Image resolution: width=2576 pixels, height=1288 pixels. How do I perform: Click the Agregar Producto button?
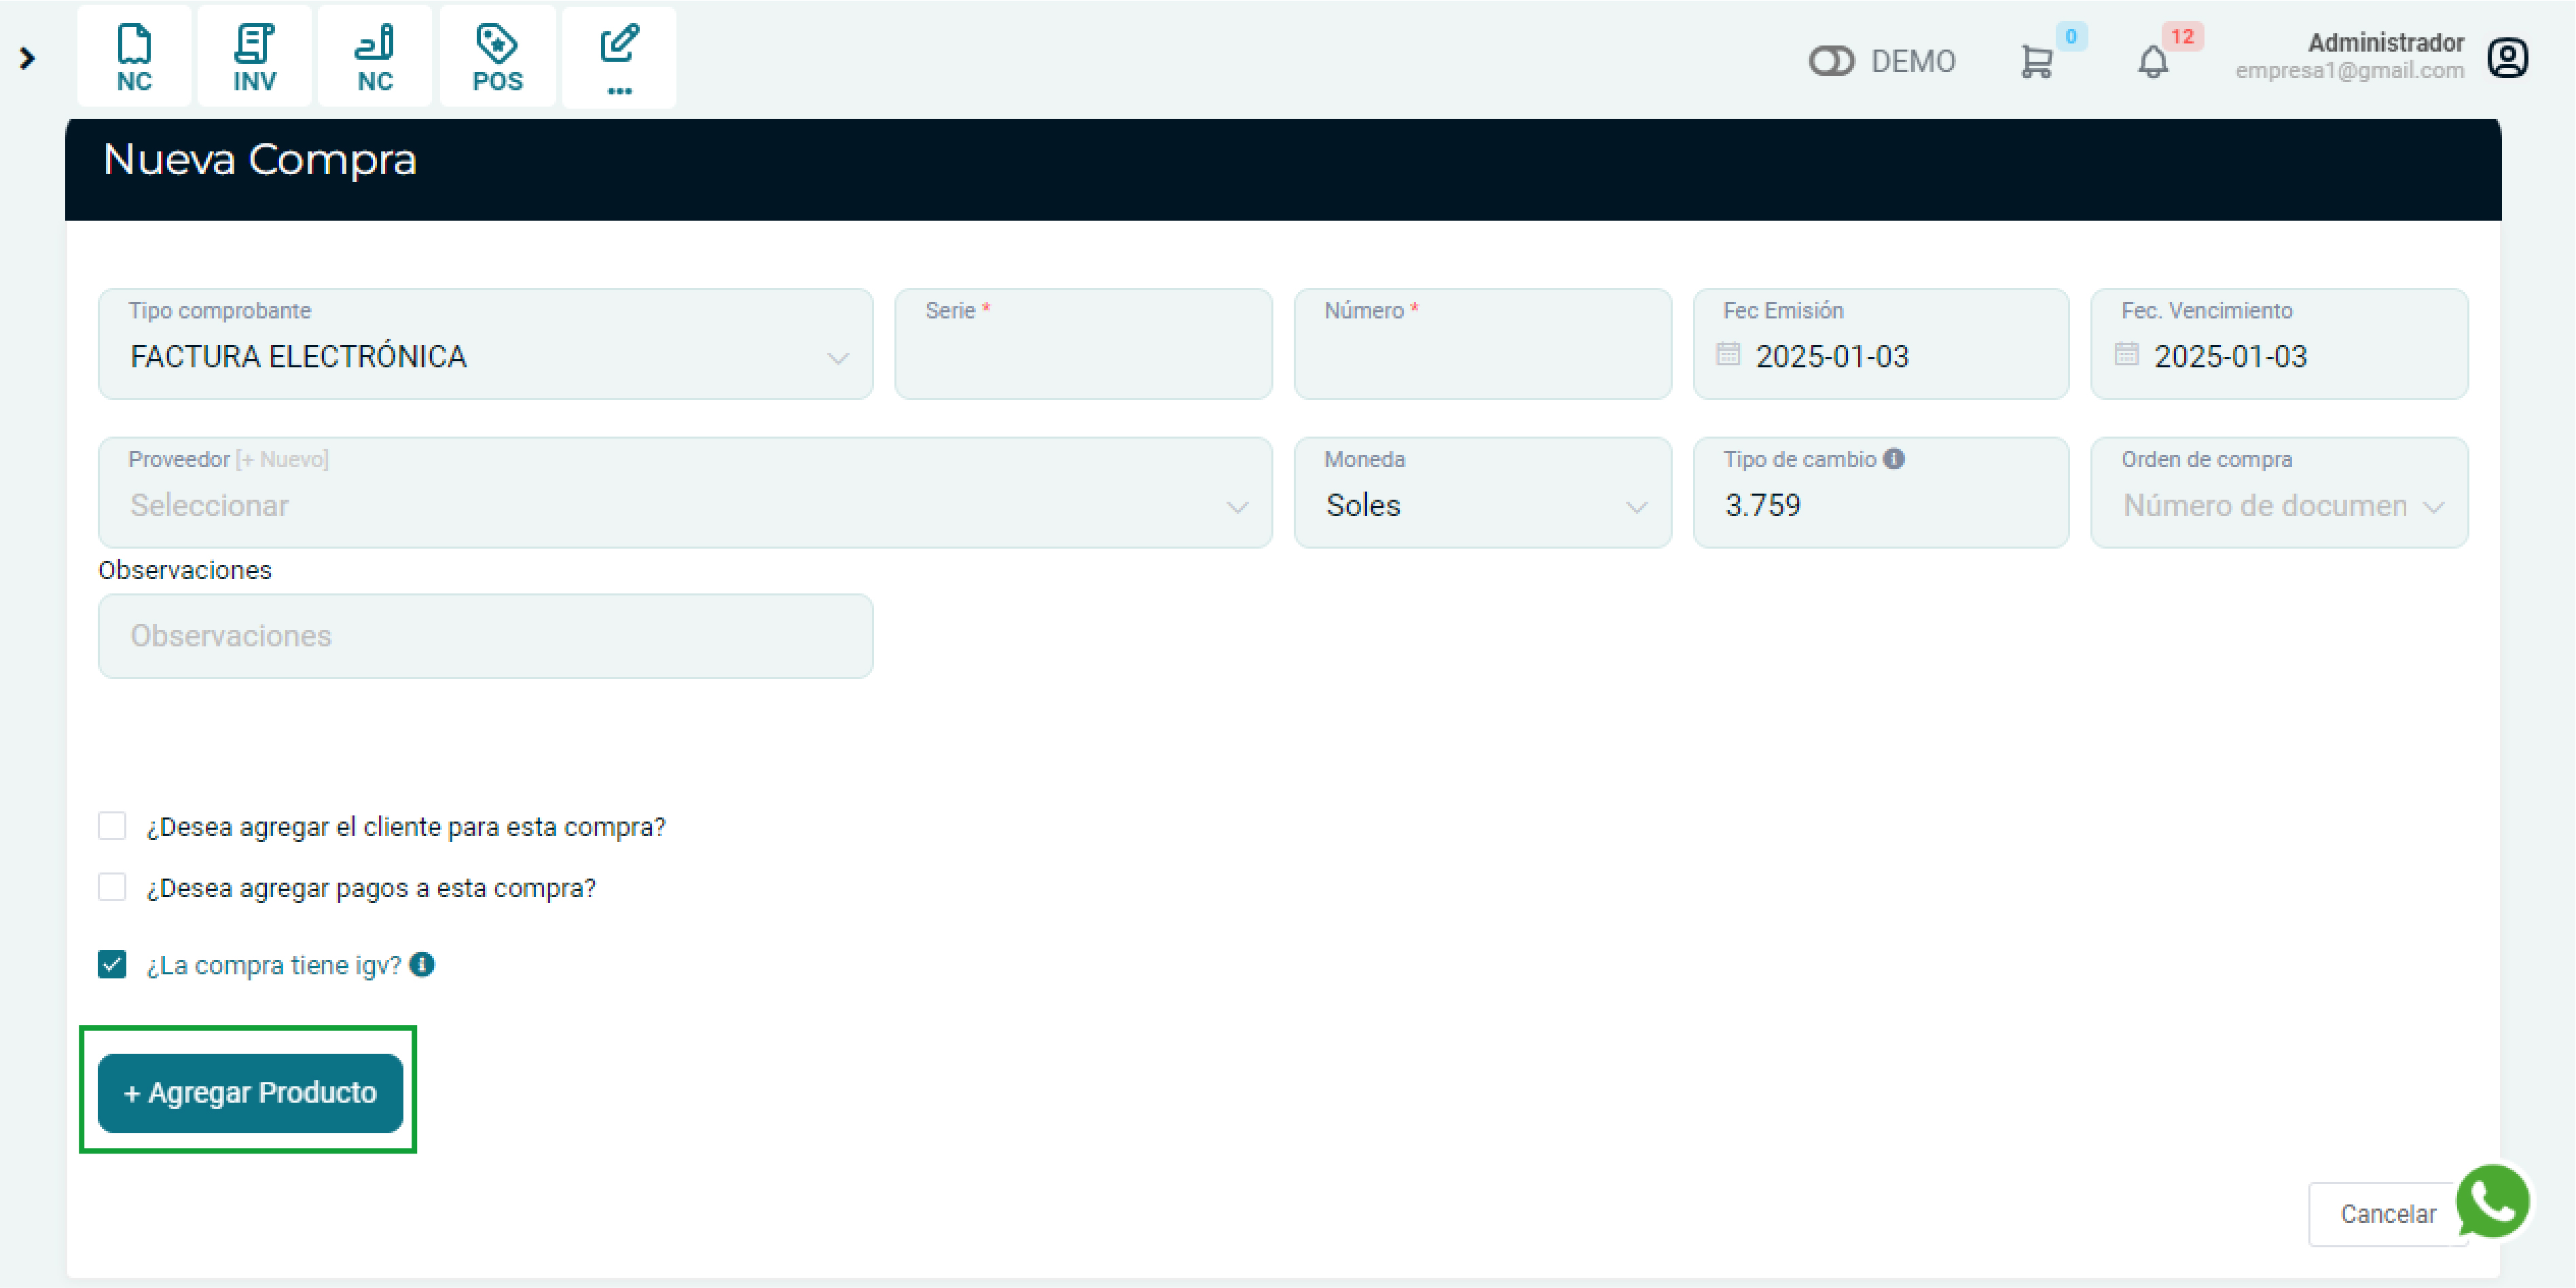point(250,1092)
